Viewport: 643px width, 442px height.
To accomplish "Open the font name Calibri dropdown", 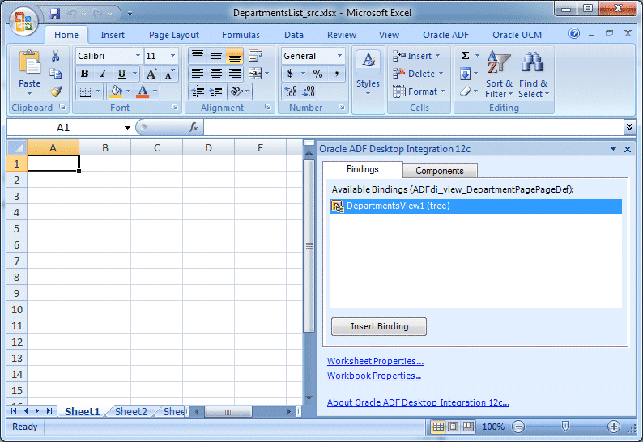I will tap(138, 56).
